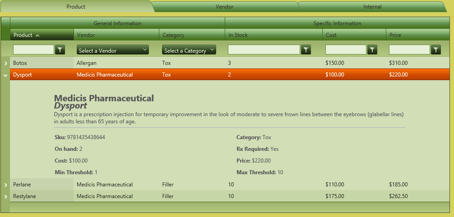The image size is (454, 217).
Task: Apply the Price column filter funnel icon
Action: (436, 50)
